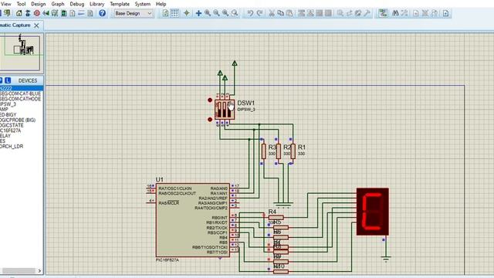
Task: Click the New Sheet icon
Action: click(x=416, y=13)
